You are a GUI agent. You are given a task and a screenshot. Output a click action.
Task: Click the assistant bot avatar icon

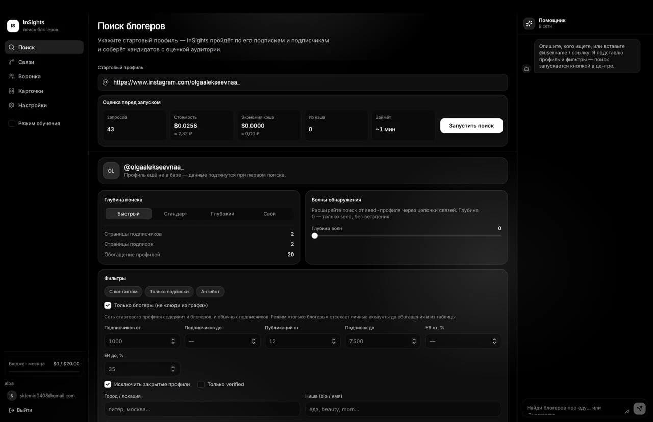point(527,69)
